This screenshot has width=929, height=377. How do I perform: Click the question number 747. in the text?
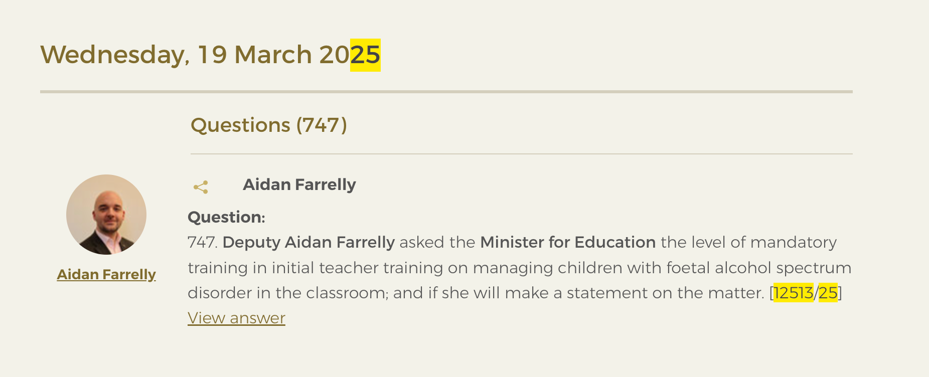(x=203, y=242)
